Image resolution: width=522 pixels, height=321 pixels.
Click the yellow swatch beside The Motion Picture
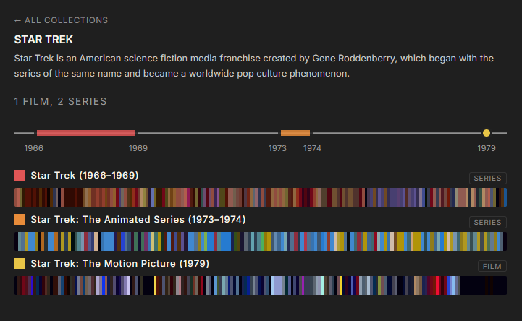[20, 264]
